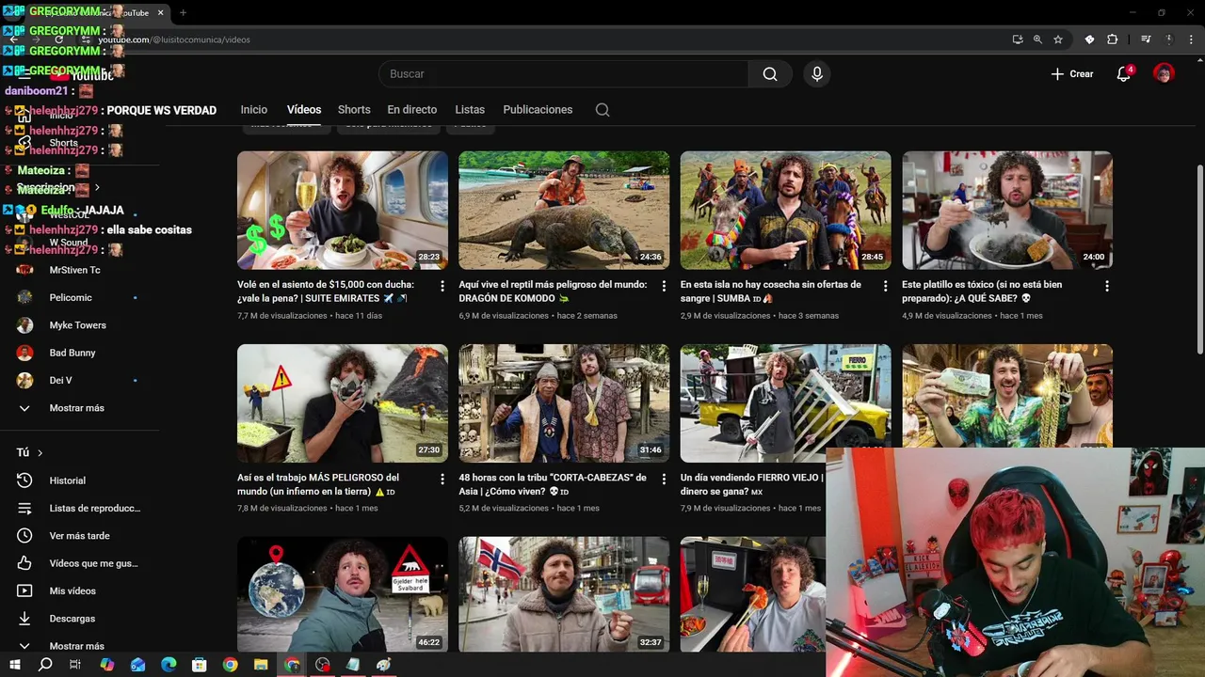Open title 'Volé en el asiento de $15,000'
Screen dimensions: 1205x677
[x=326, y=291]
